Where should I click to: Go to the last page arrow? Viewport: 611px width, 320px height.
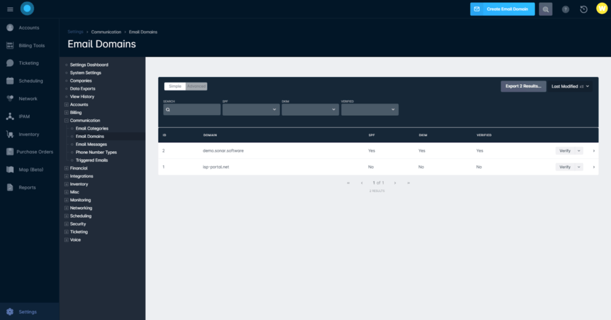click(x=408, y=183)
